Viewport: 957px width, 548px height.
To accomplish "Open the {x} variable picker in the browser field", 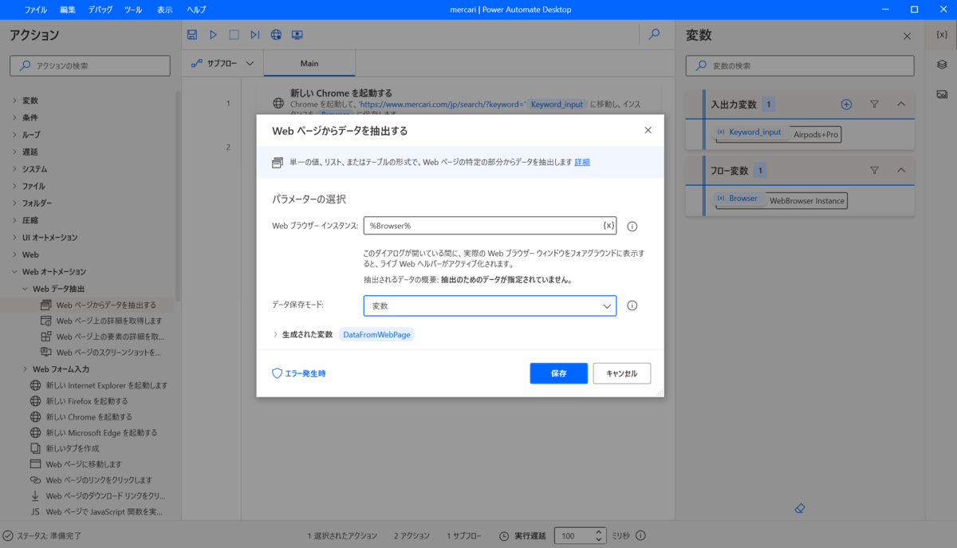I will [608, 226].
